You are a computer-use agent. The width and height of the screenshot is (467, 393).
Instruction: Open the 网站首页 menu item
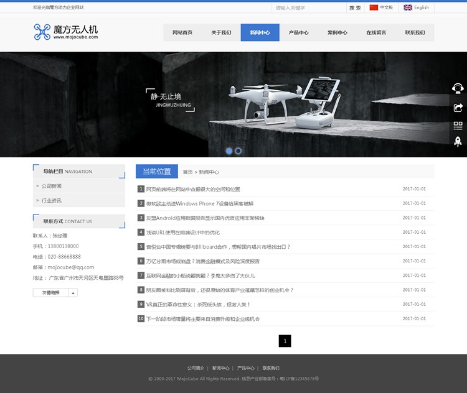point(182,32)
